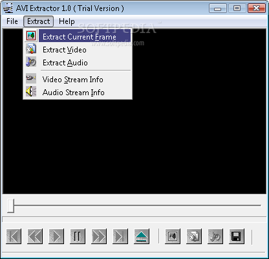Rewind the video

(x=35, y=236)
